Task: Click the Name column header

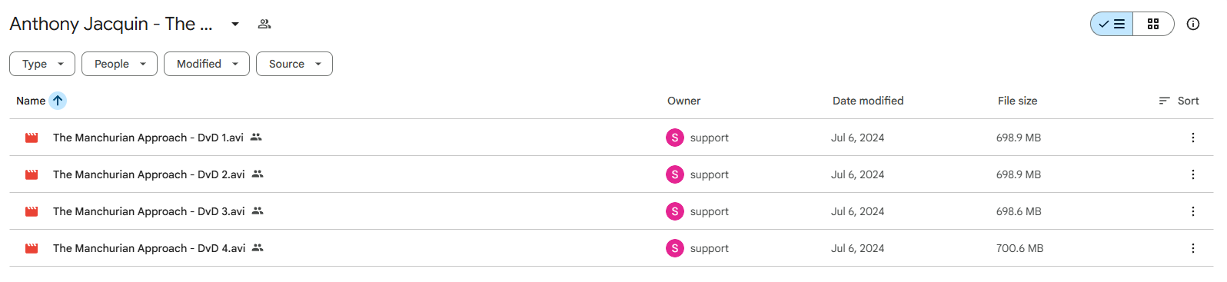Action: click(31, 101)
